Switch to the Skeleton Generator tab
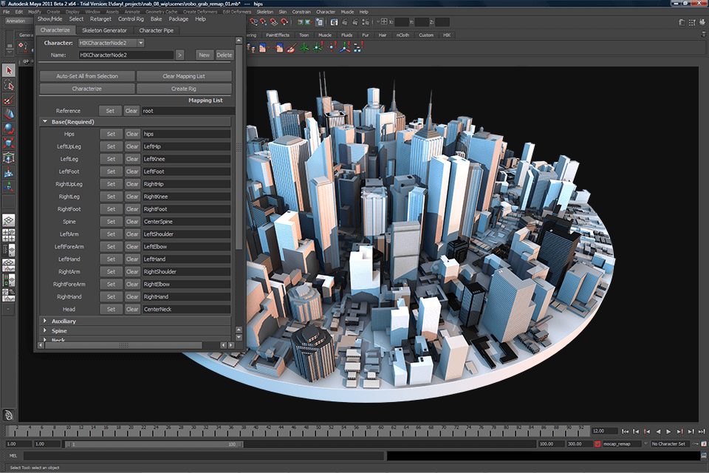 [x=104, y=30]
